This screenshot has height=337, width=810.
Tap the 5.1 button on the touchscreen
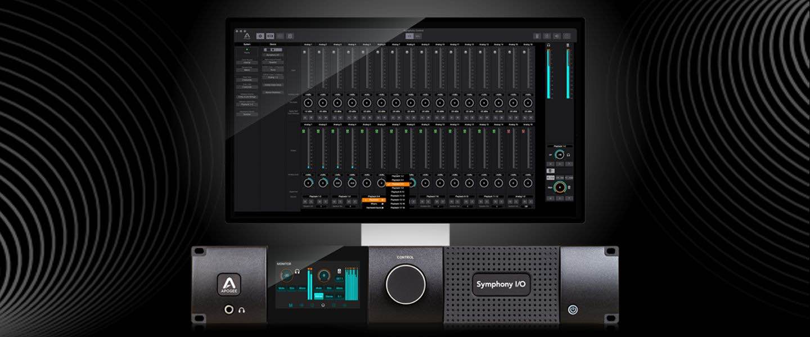[x=339, y=297]
